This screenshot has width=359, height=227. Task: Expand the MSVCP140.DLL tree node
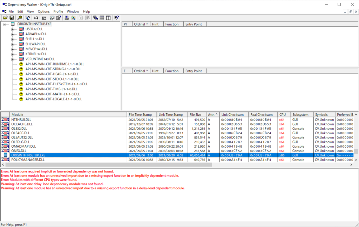[x=13, y=49]
